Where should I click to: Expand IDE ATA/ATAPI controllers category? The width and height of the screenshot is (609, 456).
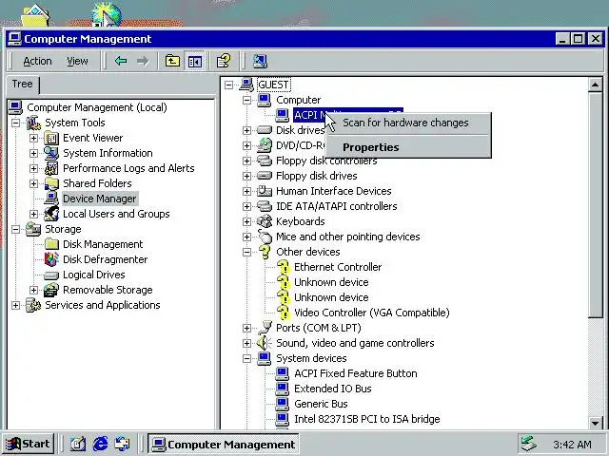point(246,206)
